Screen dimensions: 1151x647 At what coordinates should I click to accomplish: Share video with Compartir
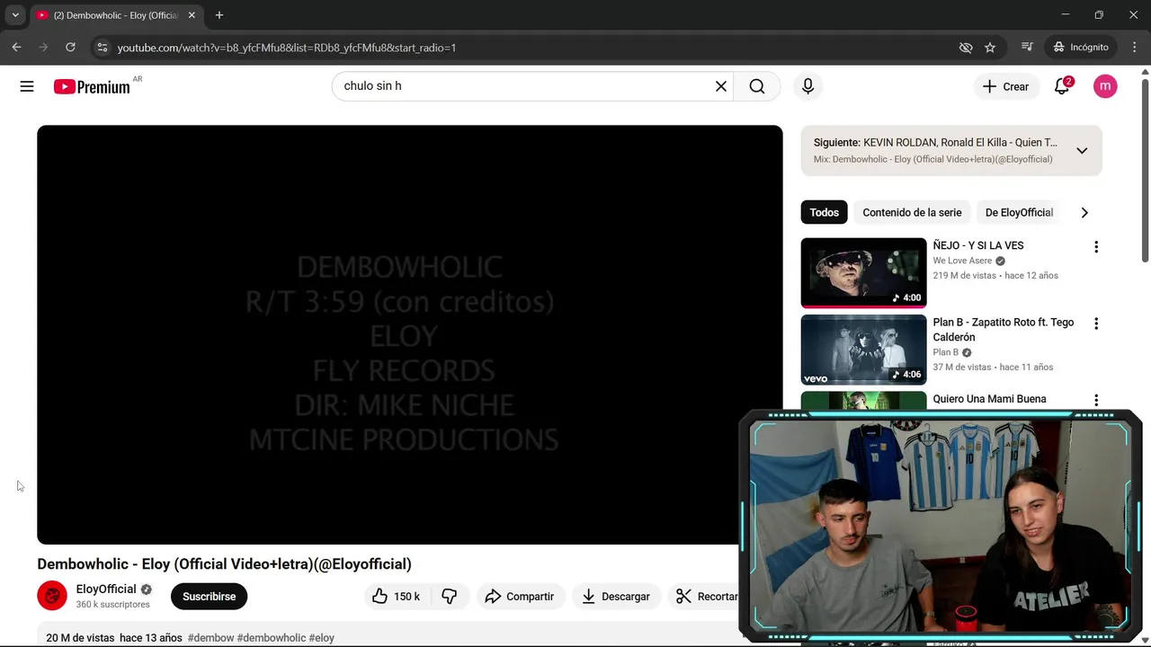520,597
